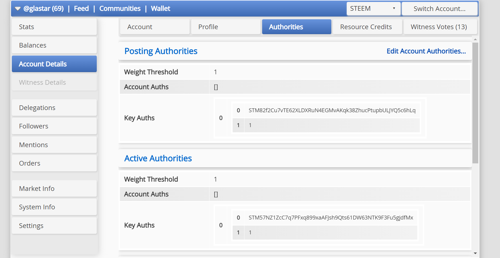Open Balances from the sidebar
Viewport: 500px width, 258px height.
pos(54,45)
